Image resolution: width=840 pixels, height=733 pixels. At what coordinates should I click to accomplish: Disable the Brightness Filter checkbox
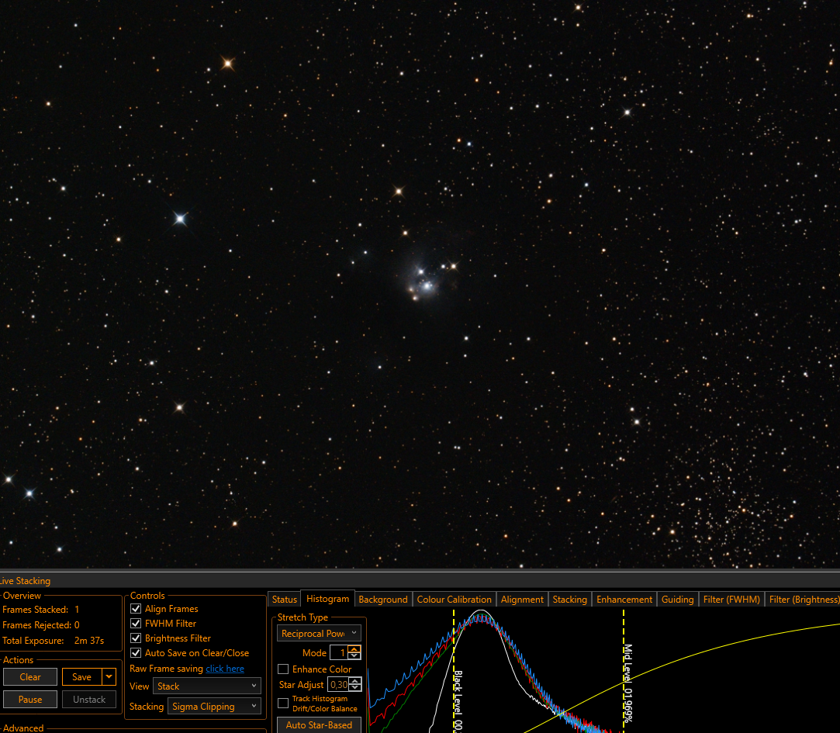click(136, 638)
